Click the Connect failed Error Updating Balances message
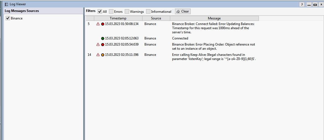The image size is (324, 140). tap(213, 28)
